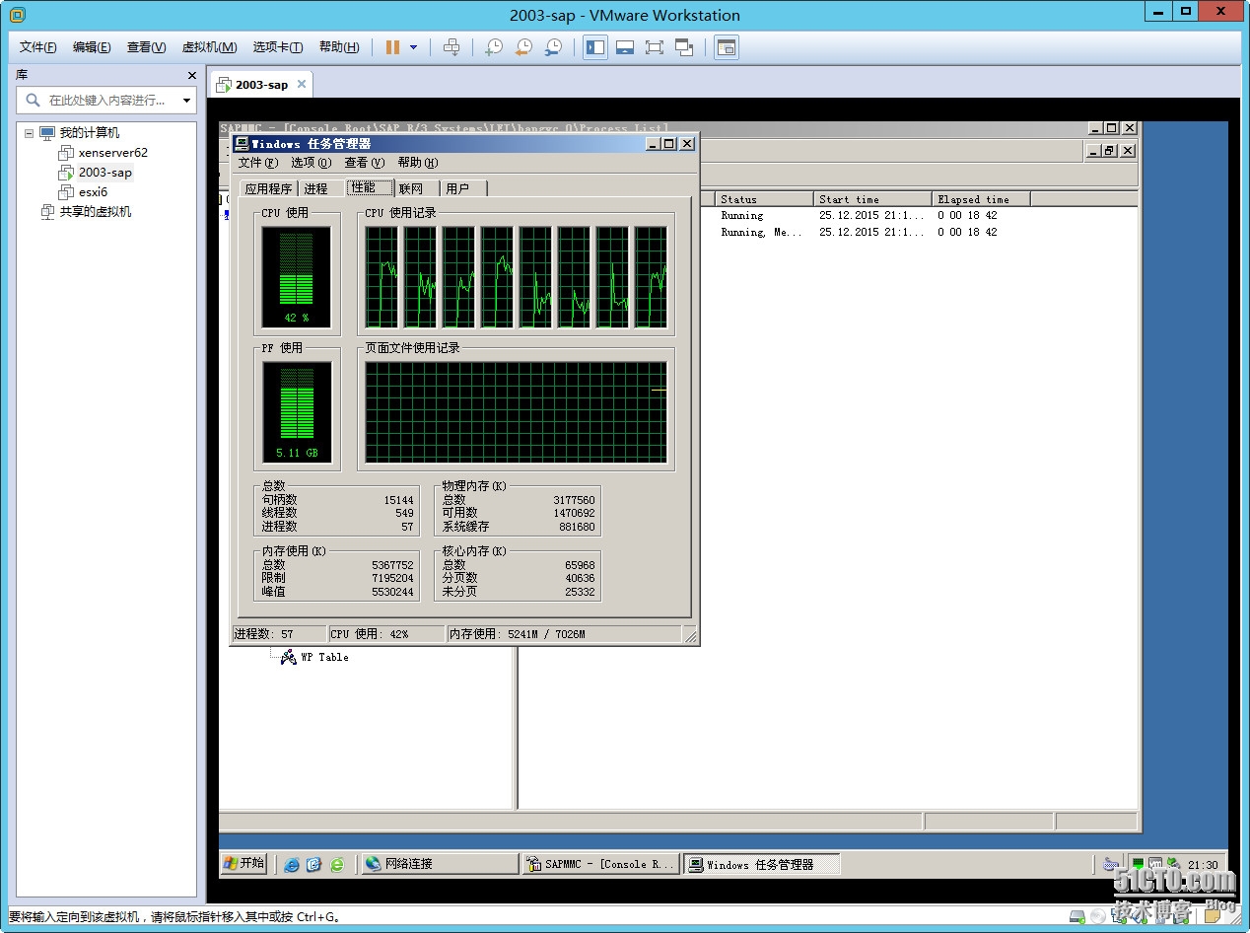This screenshot has width=1250, height=933.
Task: Close the library panel
Action: tap(192, 75)
